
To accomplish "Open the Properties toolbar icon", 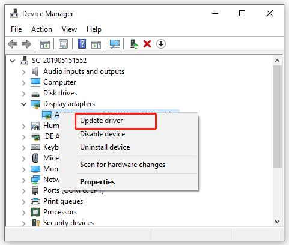I will point(63,44).
